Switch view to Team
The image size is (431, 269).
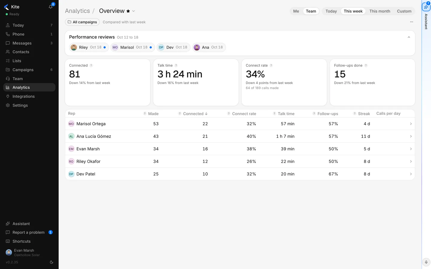(x=311, y=11)
